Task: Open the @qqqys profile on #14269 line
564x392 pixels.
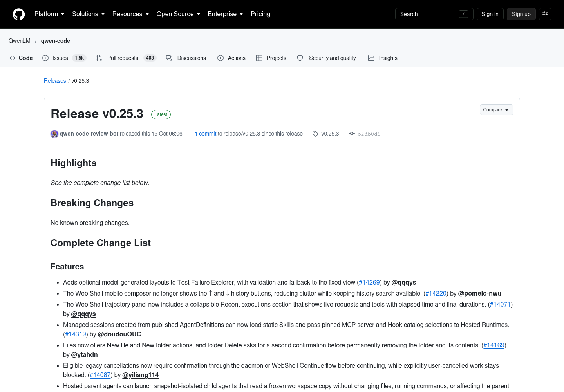Action: [404, 283]
